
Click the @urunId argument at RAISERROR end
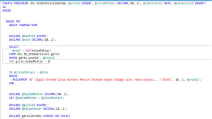click(193, 80)
